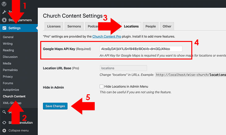Click the Hide in Admin label
Viewport: 226px width, 135px height.
pos(53,87)
